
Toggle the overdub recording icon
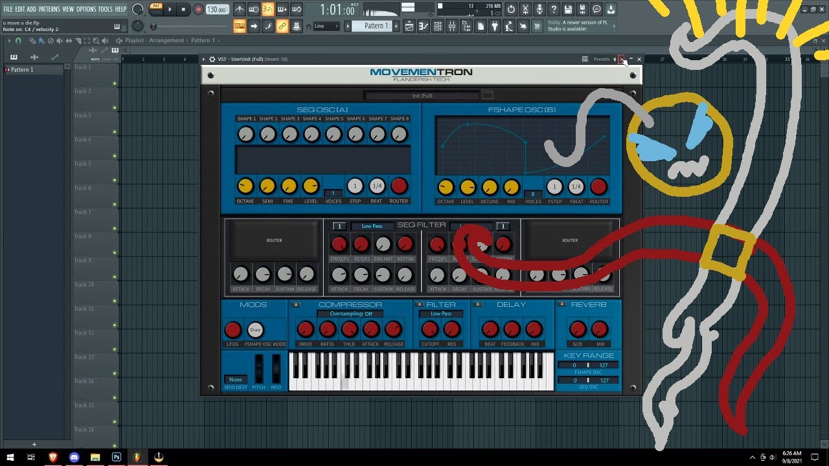pyautogui.click(x=282, y=10)
